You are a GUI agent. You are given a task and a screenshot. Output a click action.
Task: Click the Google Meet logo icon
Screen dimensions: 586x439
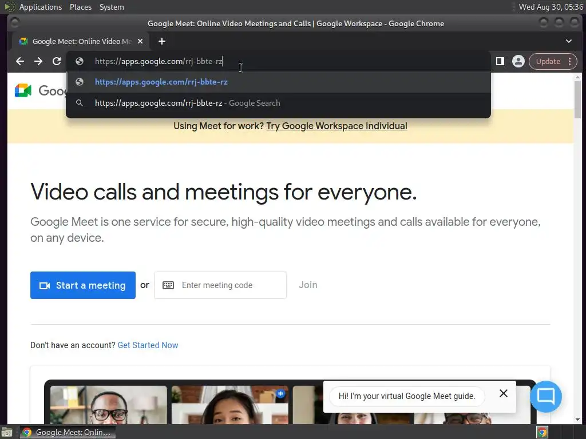click(23, 90)
